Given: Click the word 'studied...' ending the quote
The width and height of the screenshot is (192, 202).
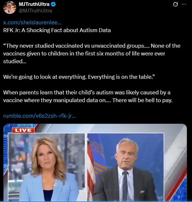Looking at the screenshot, I should 15,61.
